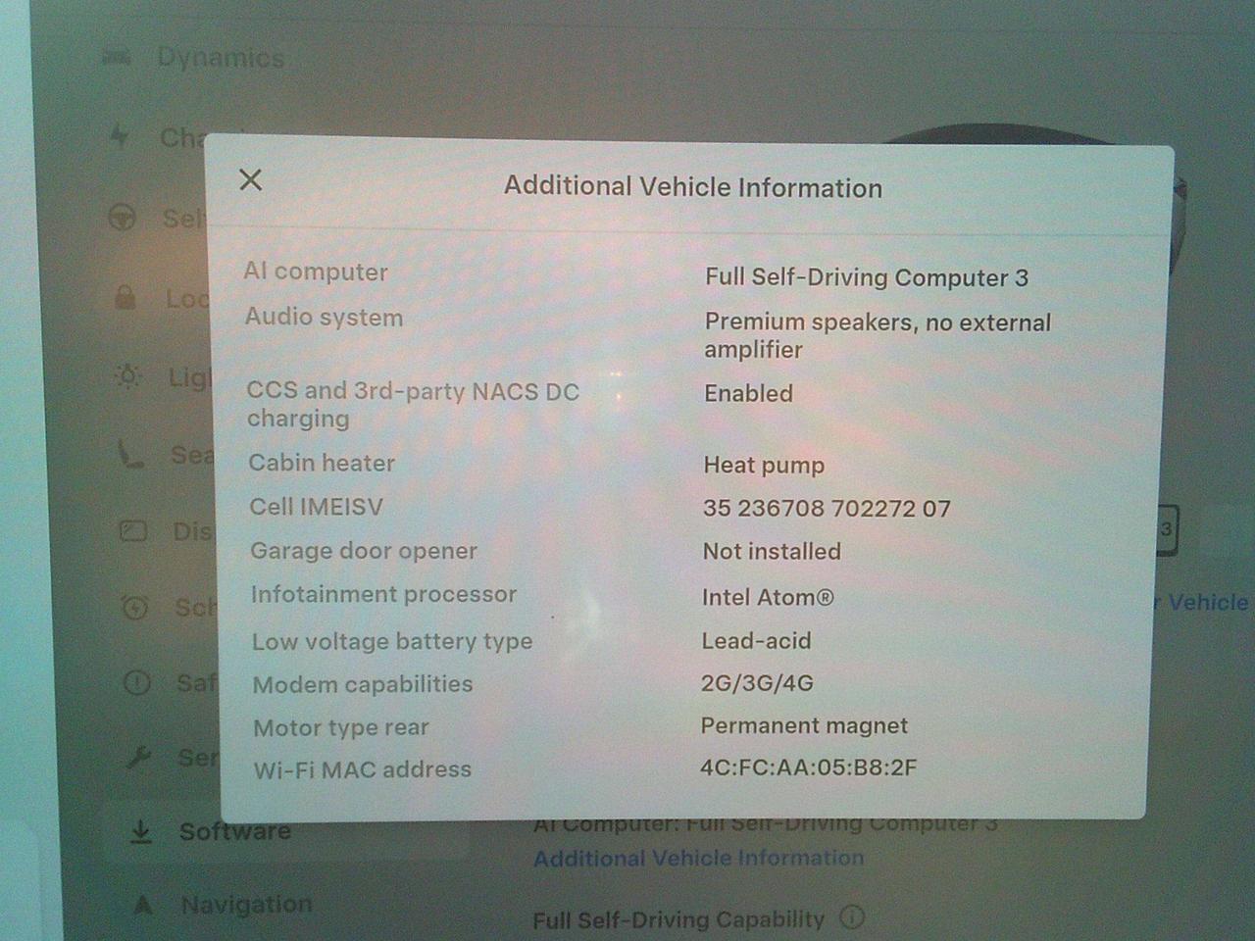Tap the dialog title Additional Vehicle Information
Viewport: 1255px width, 941px height.
pos(693,187)
